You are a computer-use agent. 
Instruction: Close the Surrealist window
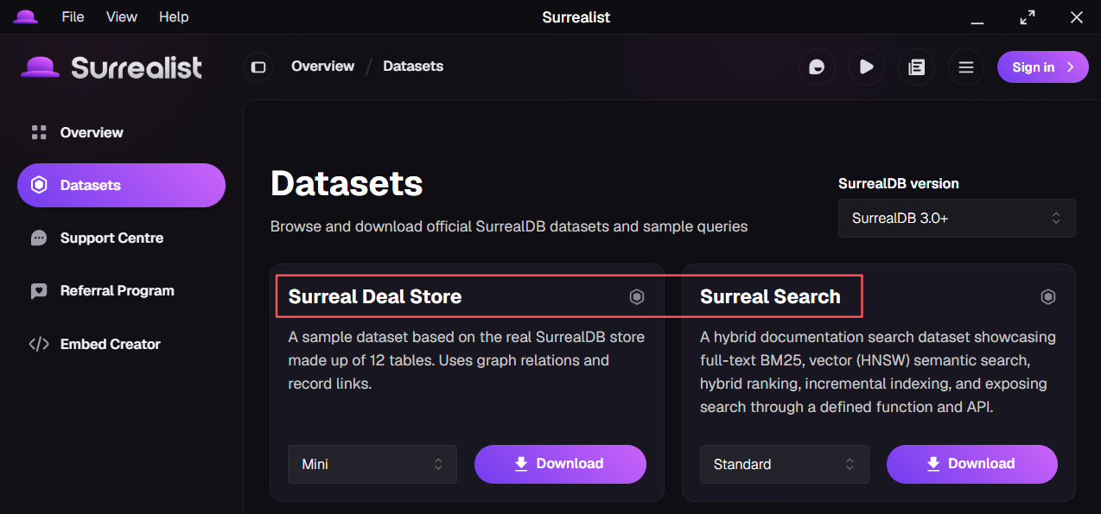(x=1077, y=17)
